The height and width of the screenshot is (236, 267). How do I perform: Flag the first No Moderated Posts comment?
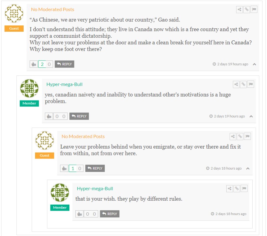point(254,10)
